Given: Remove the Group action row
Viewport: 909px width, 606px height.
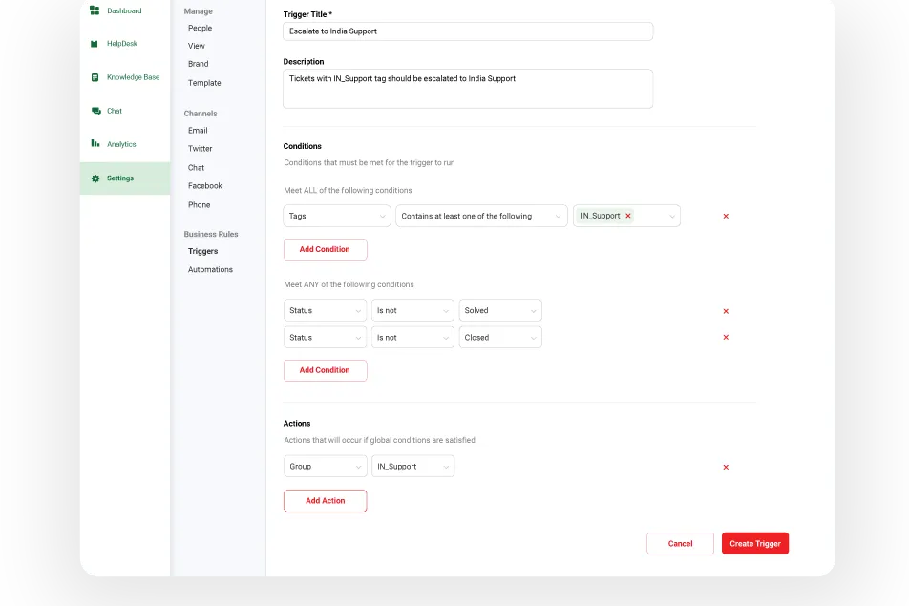Looking at the screenshot, I should [726, 468].
